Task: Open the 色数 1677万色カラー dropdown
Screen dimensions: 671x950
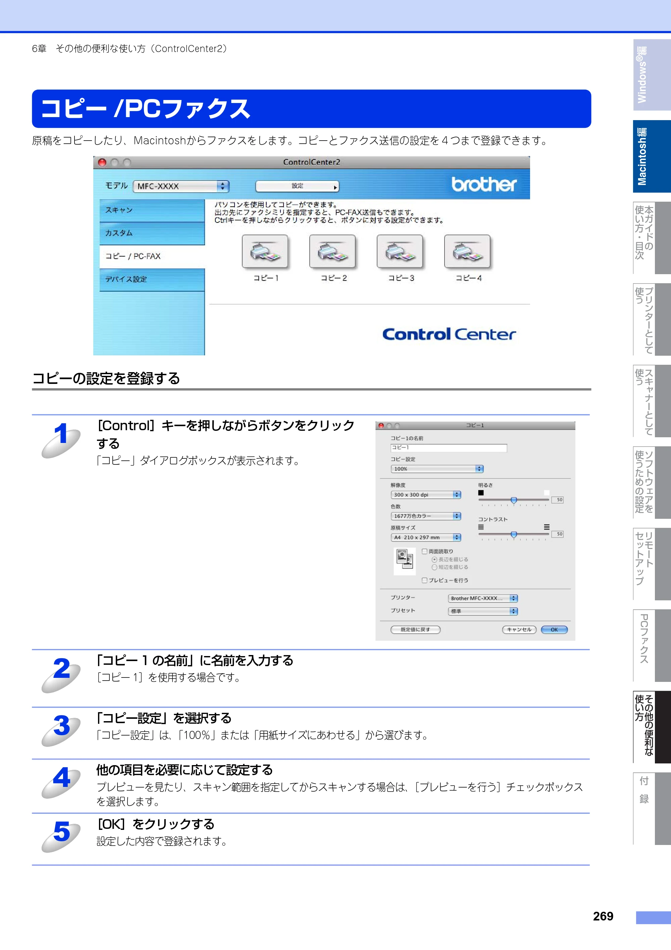Action: [x=426, y=516]
